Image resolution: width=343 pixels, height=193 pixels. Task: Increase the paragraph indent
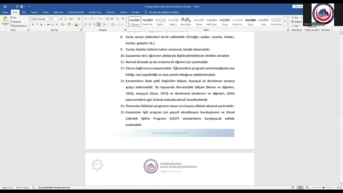112,19
